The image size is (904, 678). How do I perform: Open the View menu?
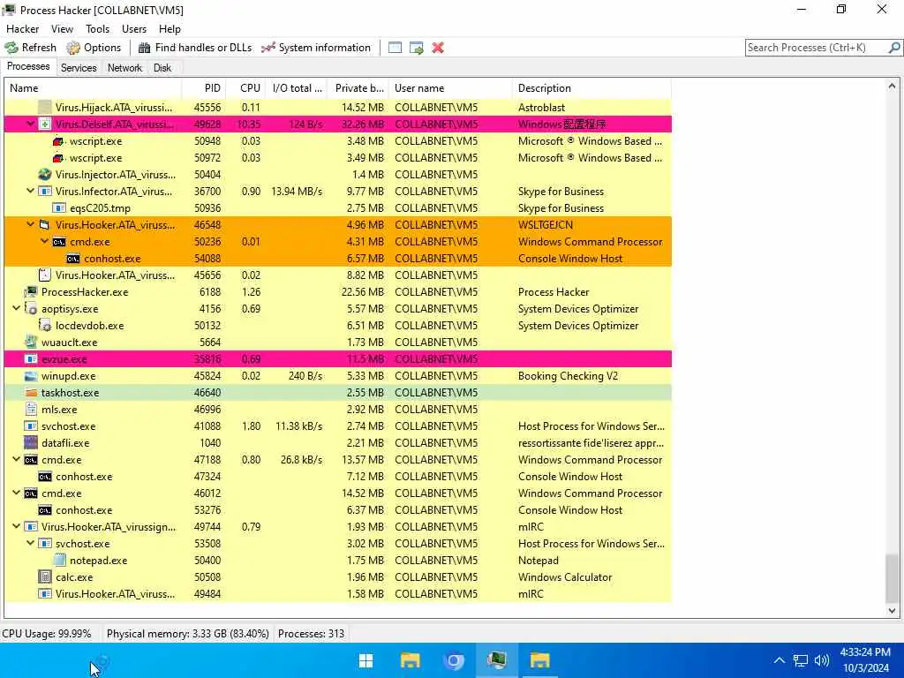62,29
